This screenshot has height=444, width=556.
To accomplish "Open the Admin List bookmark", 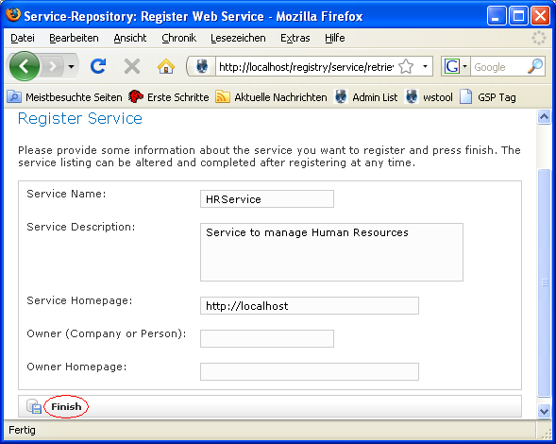I will [365, 97].
